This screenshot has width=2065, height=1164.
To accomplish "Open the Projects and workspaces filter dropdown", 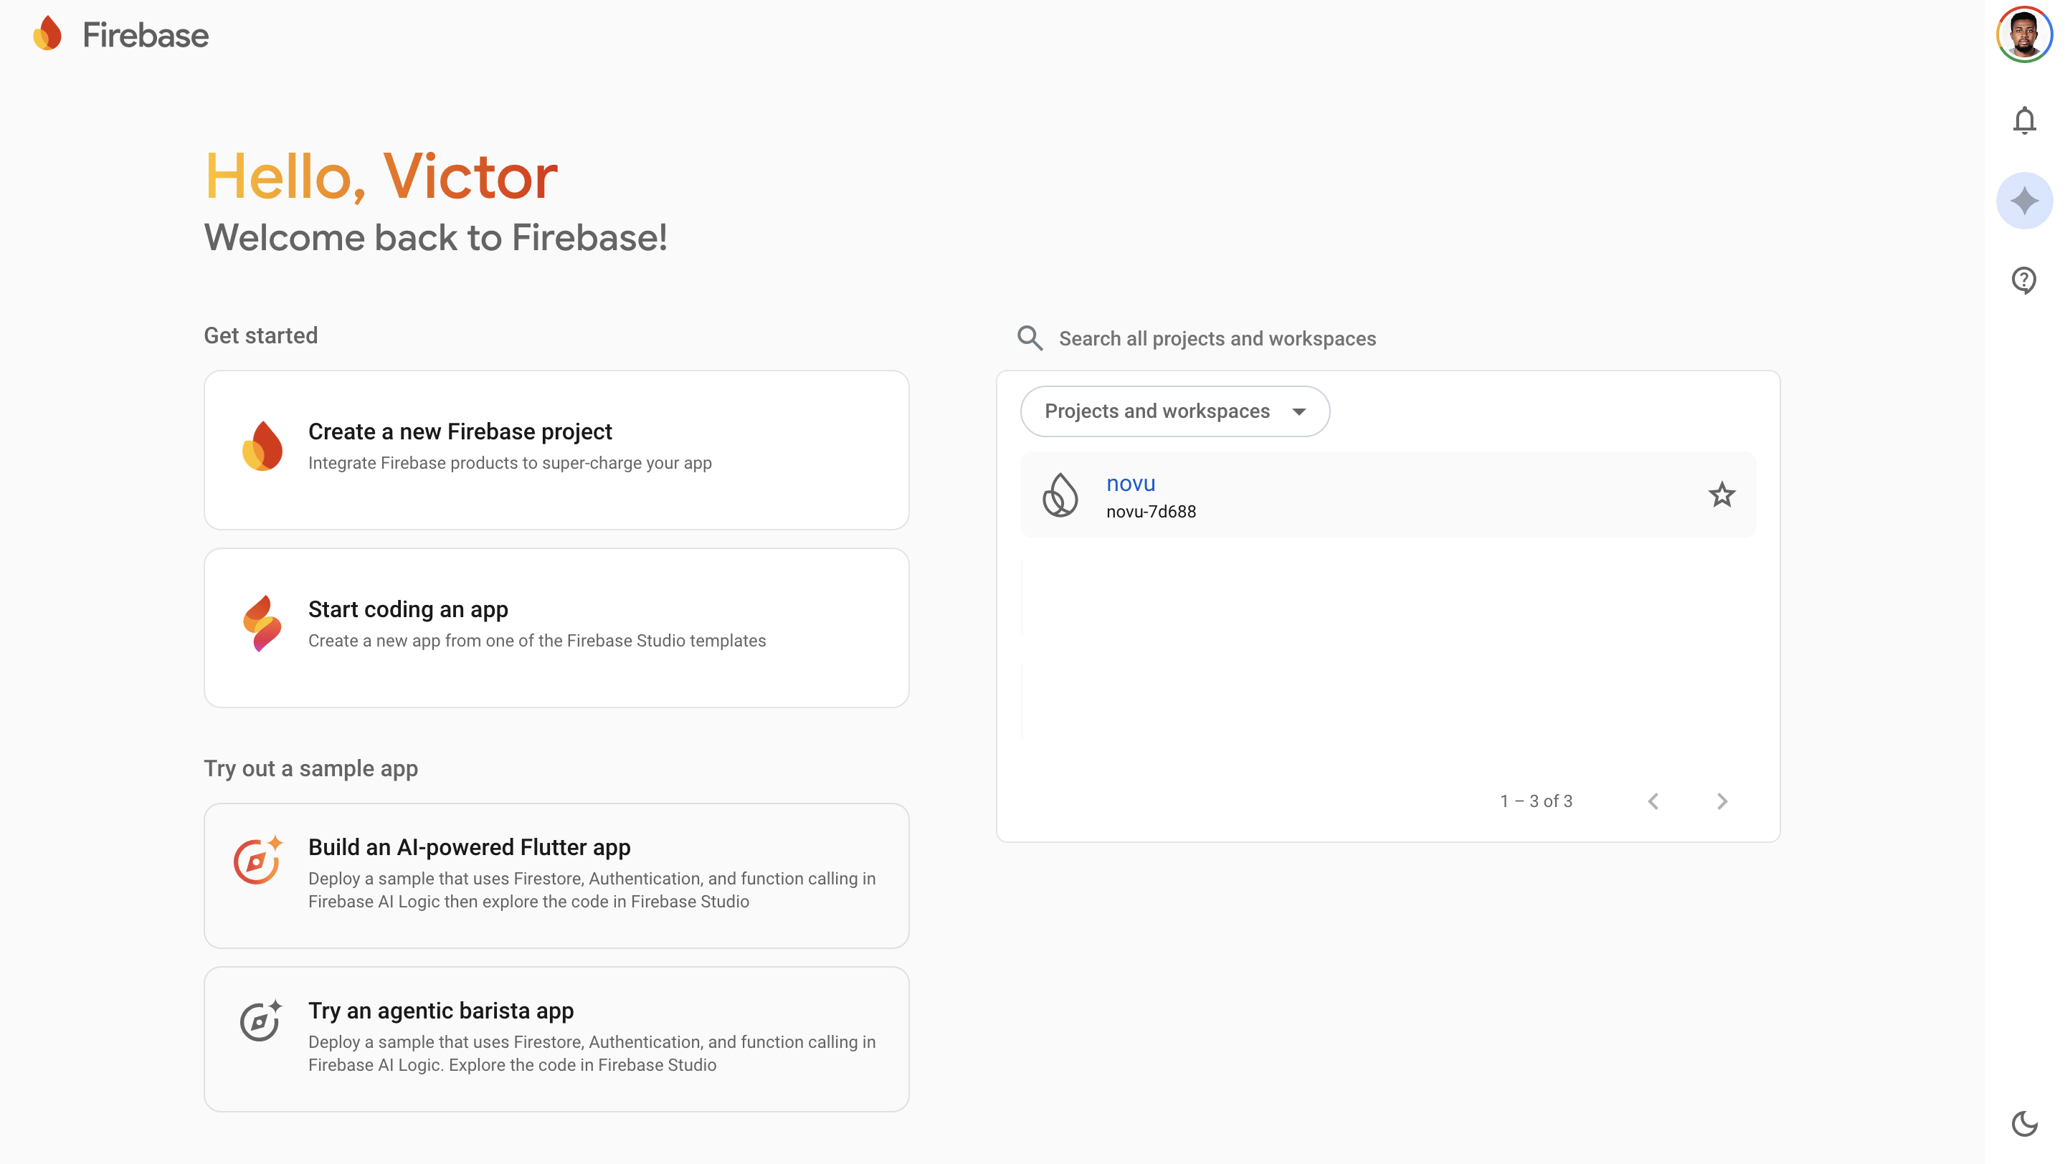I will pyautogui.click(x=1174, y=411).
